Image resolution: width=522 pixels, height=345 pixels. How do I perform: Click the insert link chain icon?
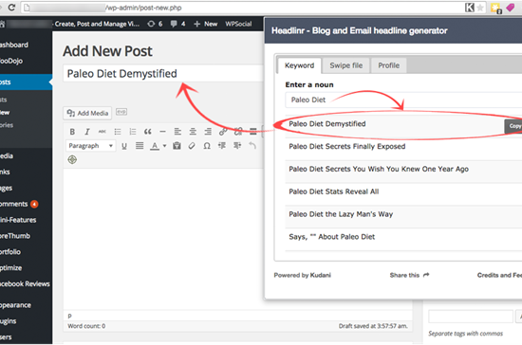(x=223, y=132)
